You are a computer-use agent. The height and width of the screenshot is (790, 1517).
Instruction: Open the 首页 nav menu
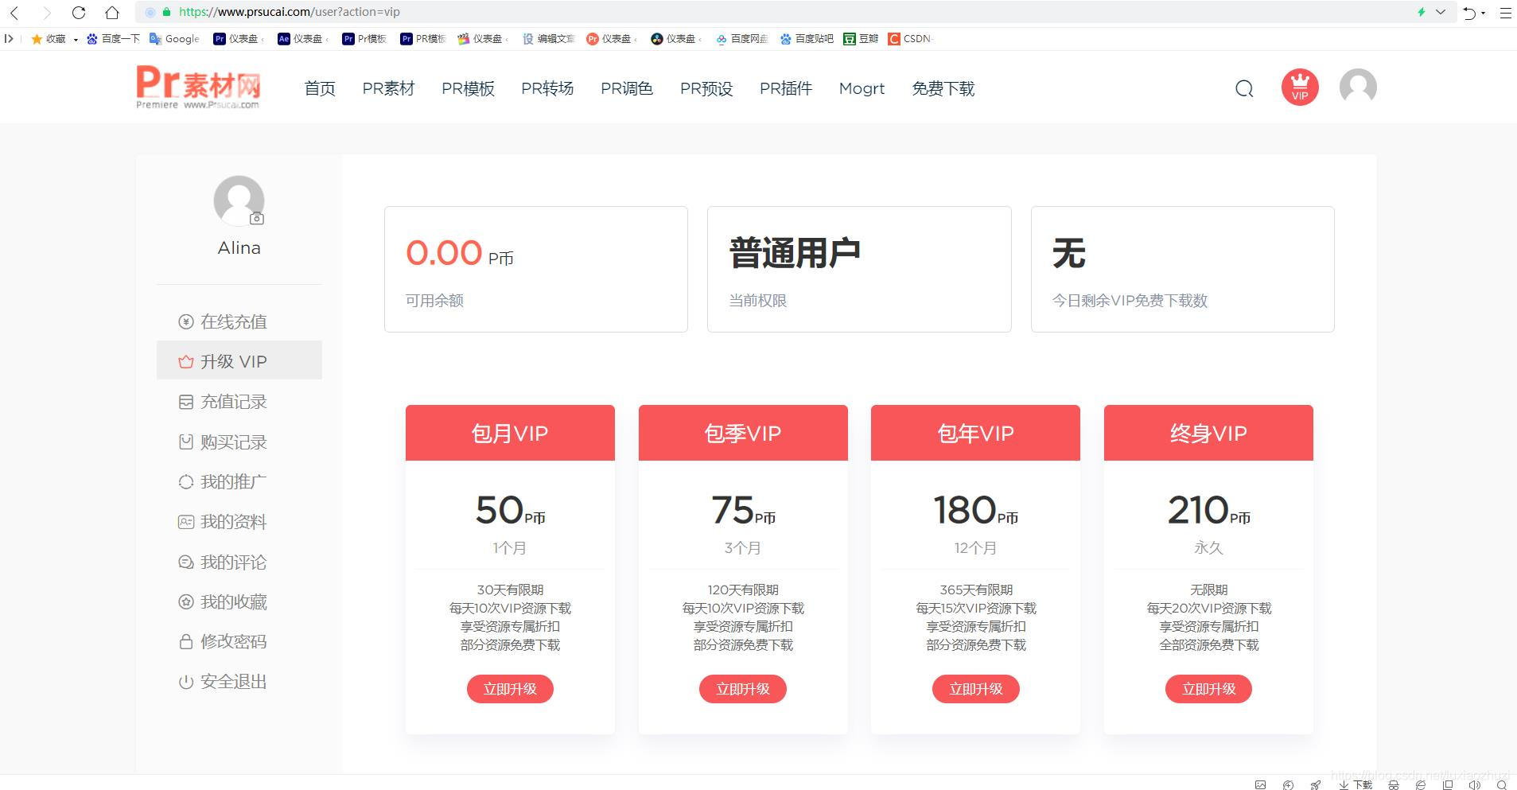pos(320,88)
